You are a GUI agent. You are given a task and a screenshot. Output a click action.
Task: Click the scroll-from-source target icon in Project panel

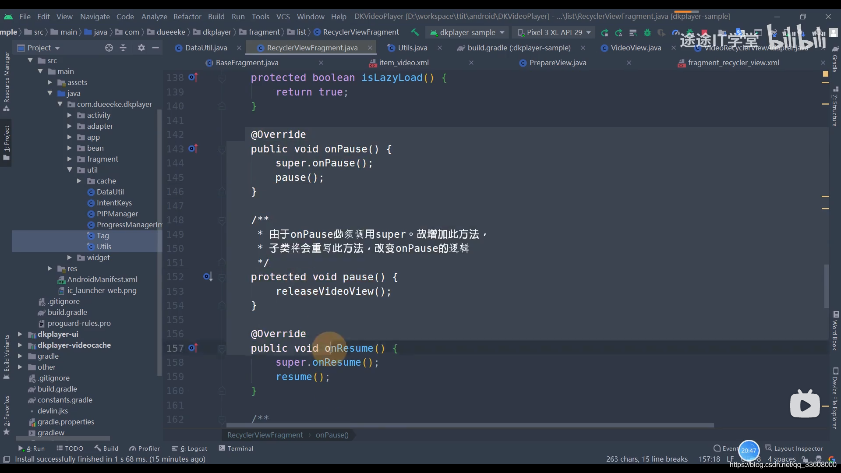coord(109,48)
